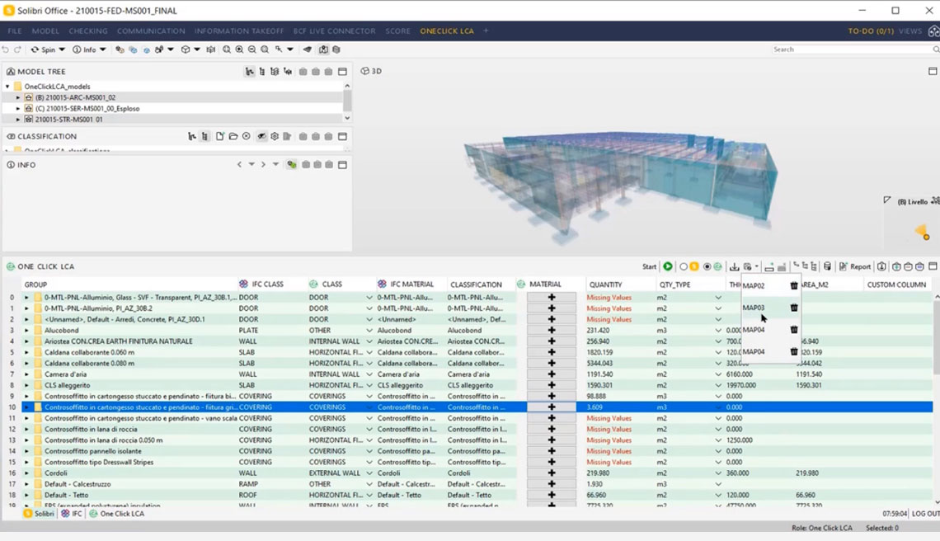Click the zoom out magnifier icon

click(x=251, y=49)
